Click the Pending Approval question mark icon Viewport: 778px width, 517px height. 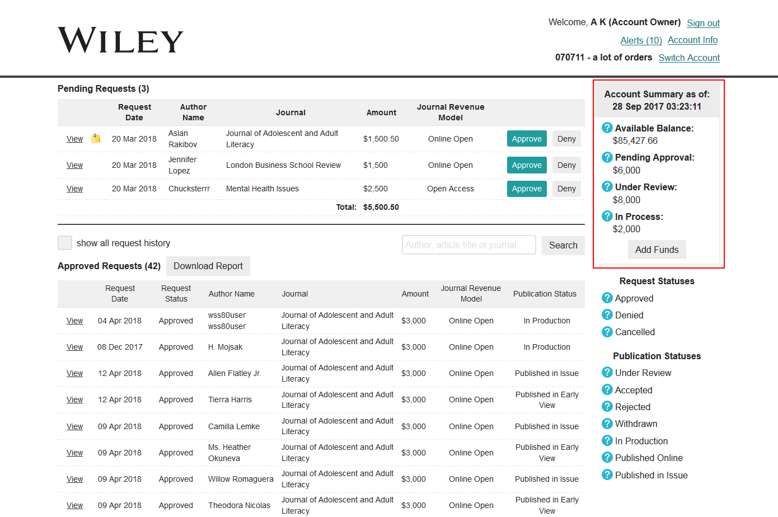(607, 157)
